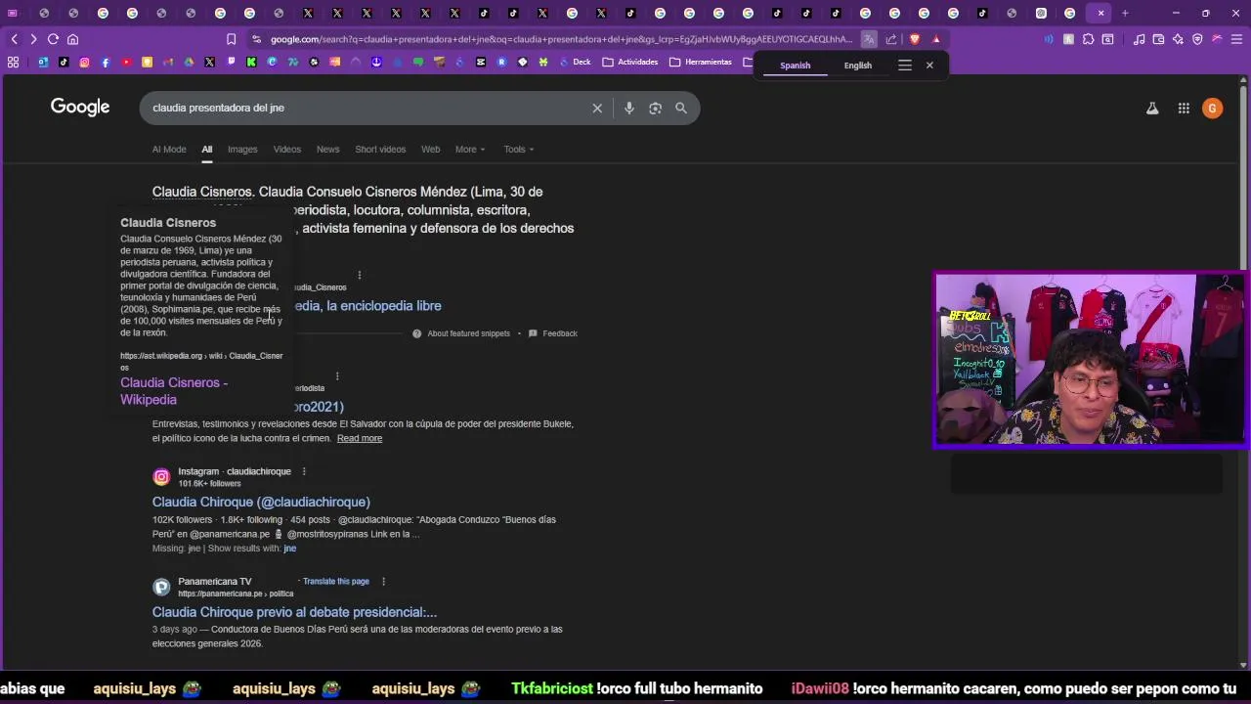
Task: Open Google Search Labs flask icon
Action: pyautogui.click(x=1152, y=109)
